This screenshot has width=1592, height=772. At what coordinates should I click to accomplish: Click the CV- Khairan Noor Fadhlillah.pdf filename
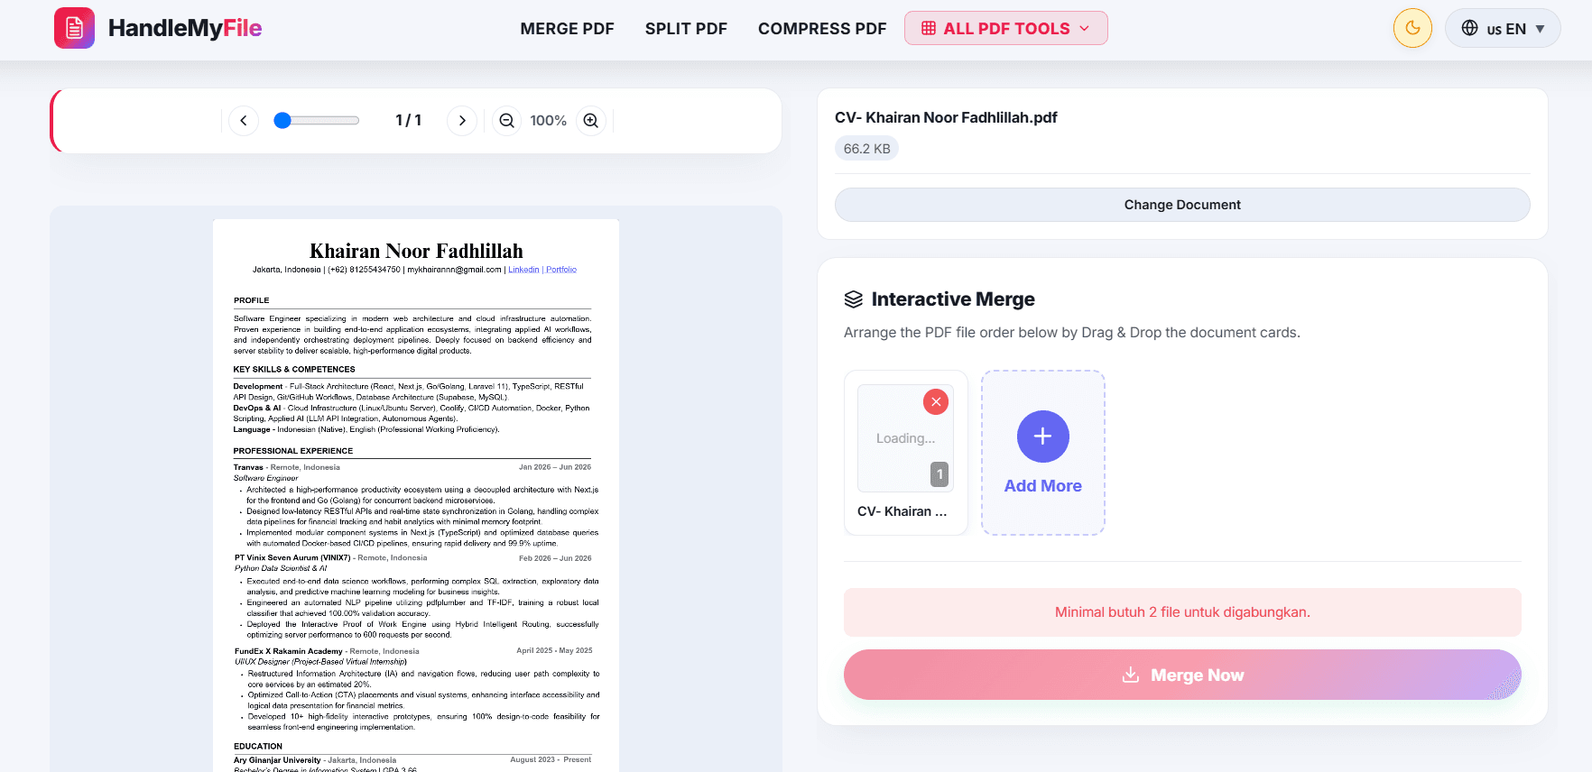946,117
